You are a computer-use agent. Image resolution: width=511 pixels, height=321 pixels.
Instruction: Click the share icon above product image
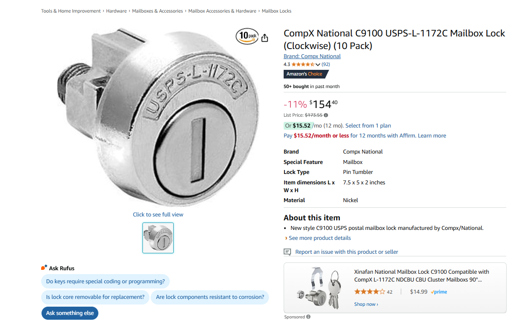point(265,38)
